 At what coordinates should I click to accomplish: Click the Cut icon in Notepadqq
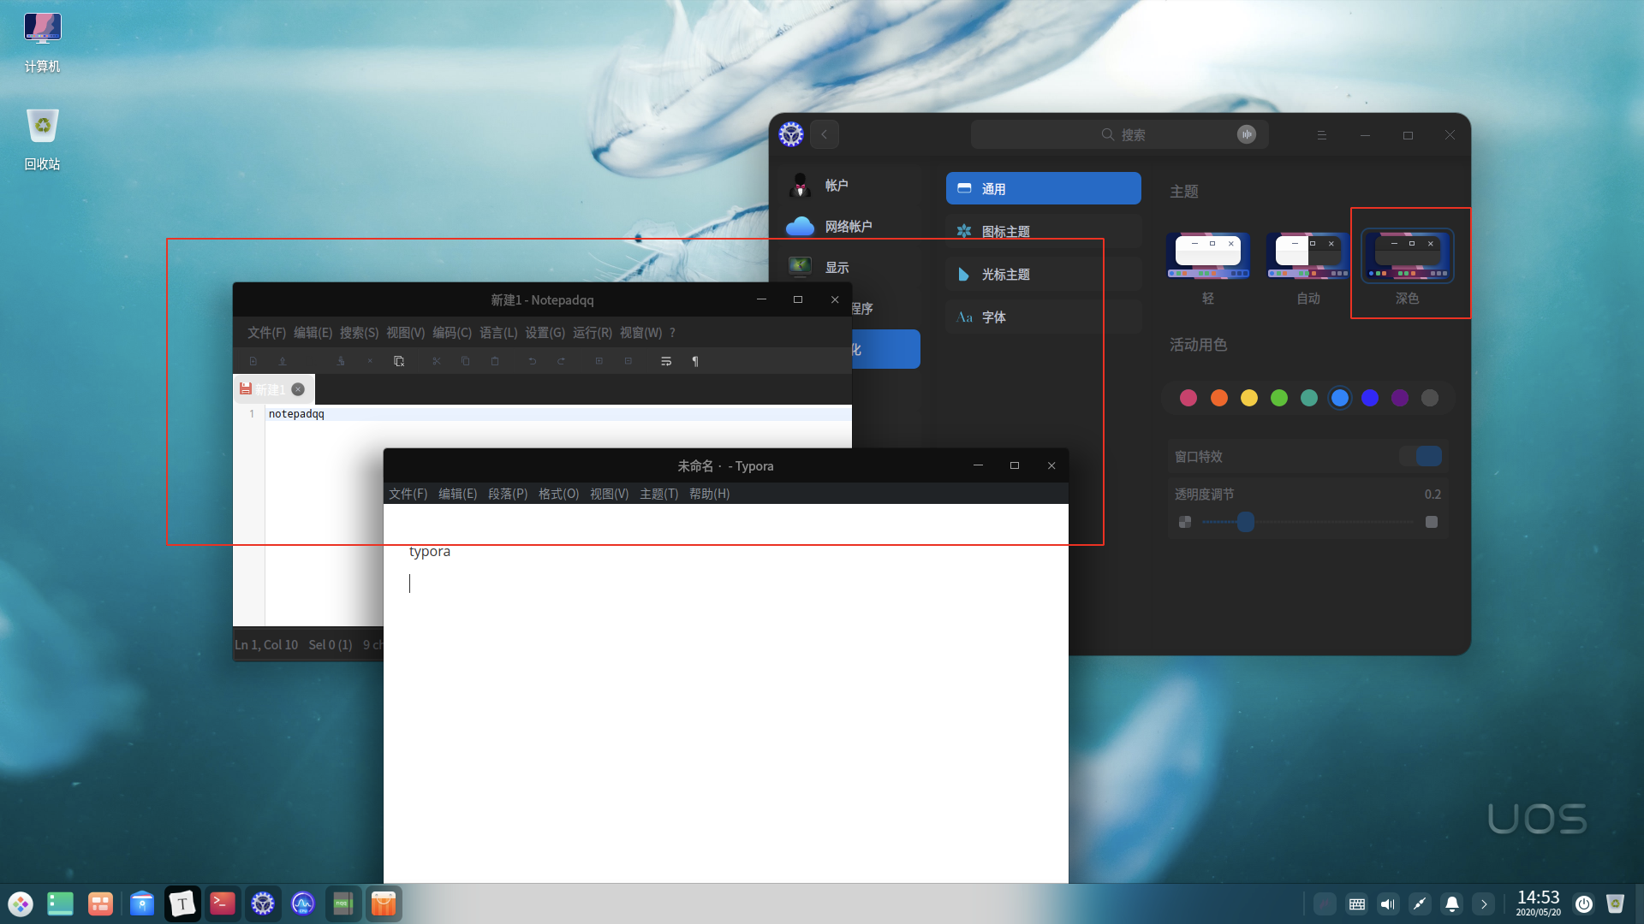tap(437, 361)
